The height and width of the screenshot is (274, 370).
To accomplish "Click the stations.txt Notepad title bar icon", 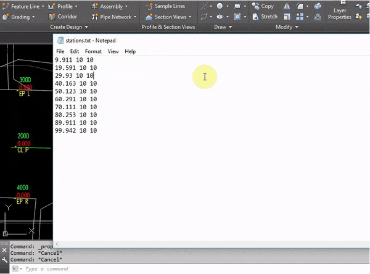I will coord(60,40).
